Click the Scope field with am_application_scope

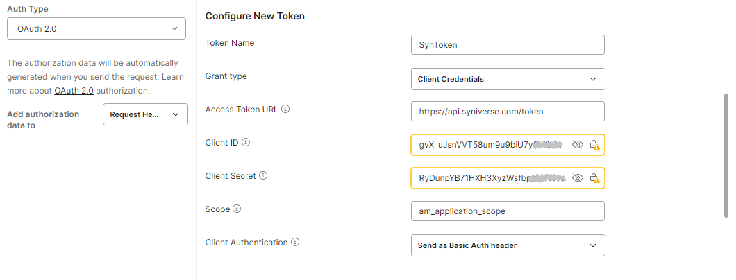[x=508, y=211]
